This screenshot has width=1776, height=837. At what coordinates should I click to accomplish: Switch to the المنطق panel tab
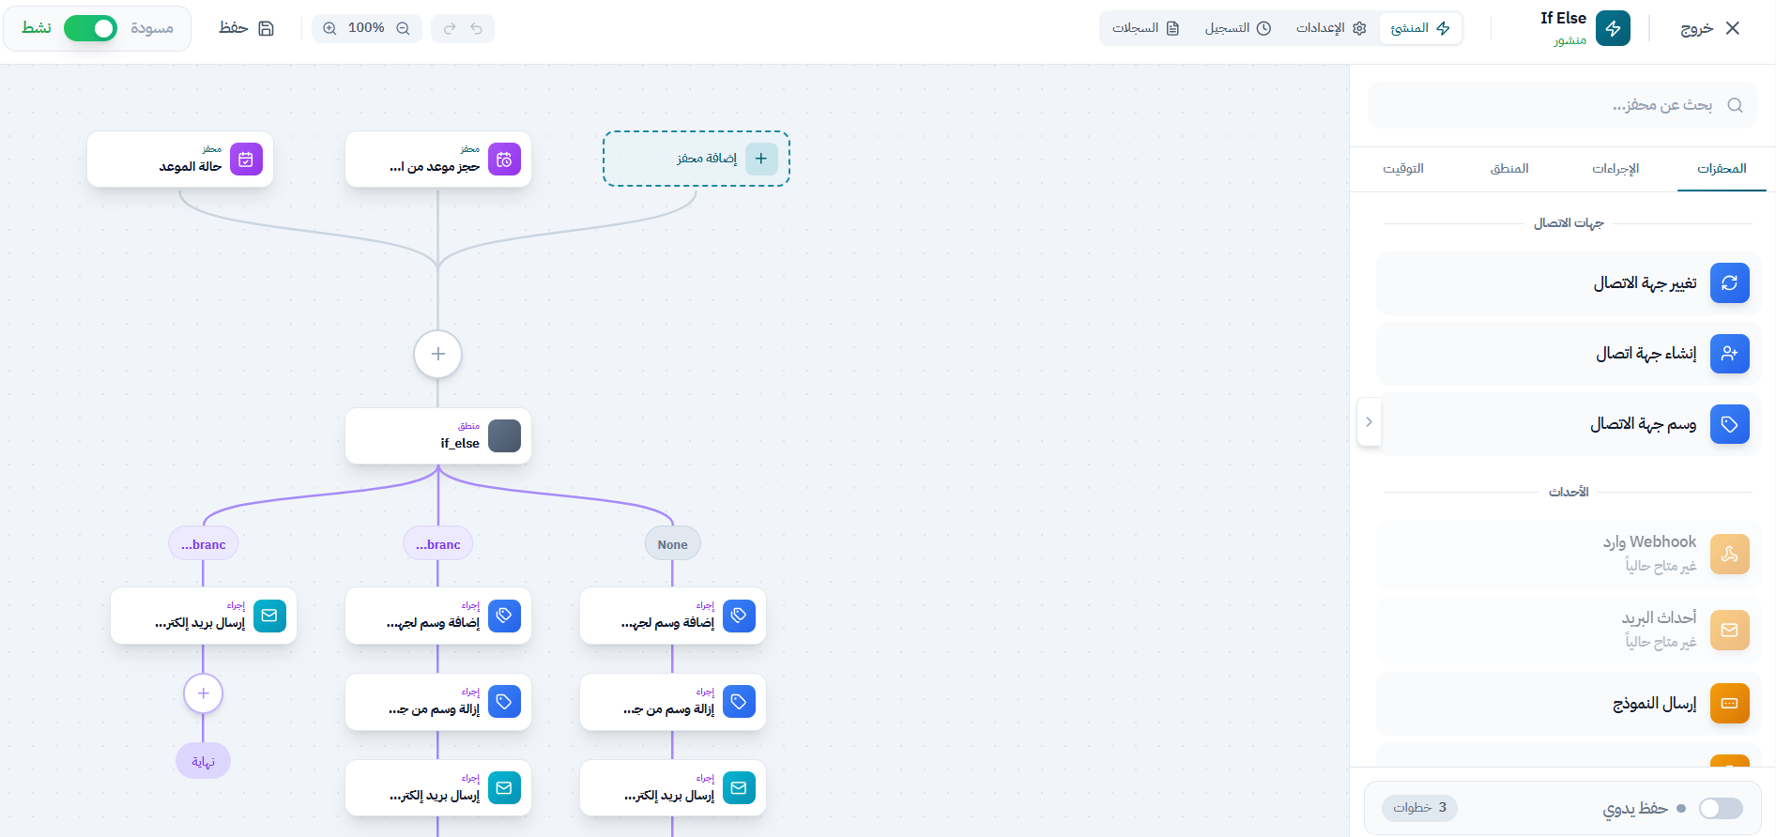pos(1509,169)
